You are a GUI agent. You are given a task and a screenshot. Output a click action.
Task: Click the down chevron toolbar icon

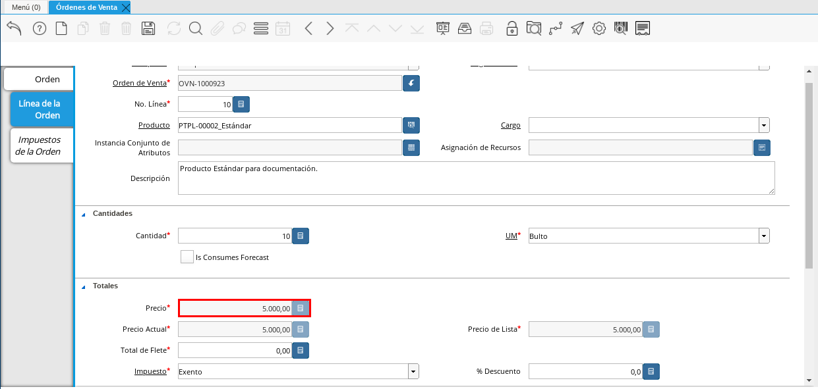click(395, 28)
